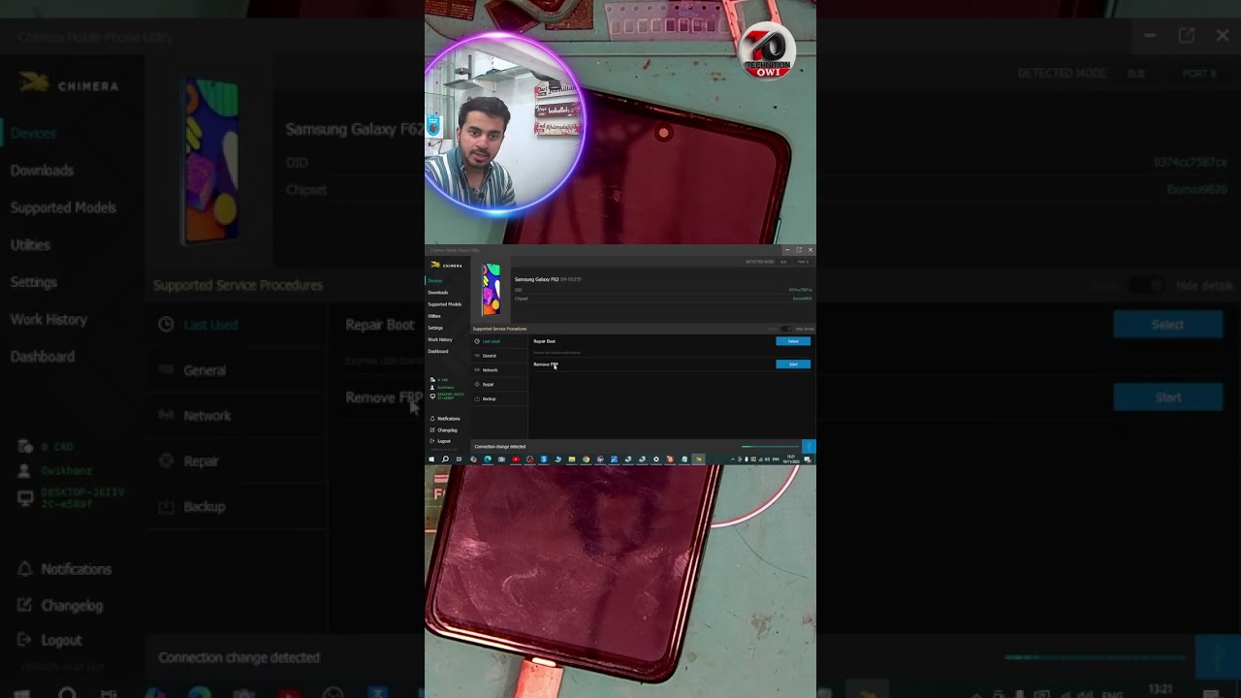The height and width of the screenshot is (698, 1241).
Task: Click the credits icon in sidebar
Action: pos(432,380)
